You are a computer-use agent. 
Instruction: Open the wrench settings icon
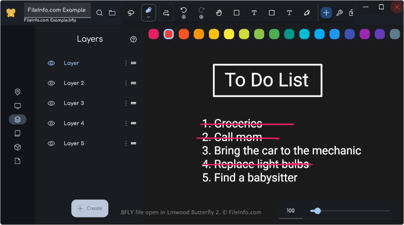340,13
